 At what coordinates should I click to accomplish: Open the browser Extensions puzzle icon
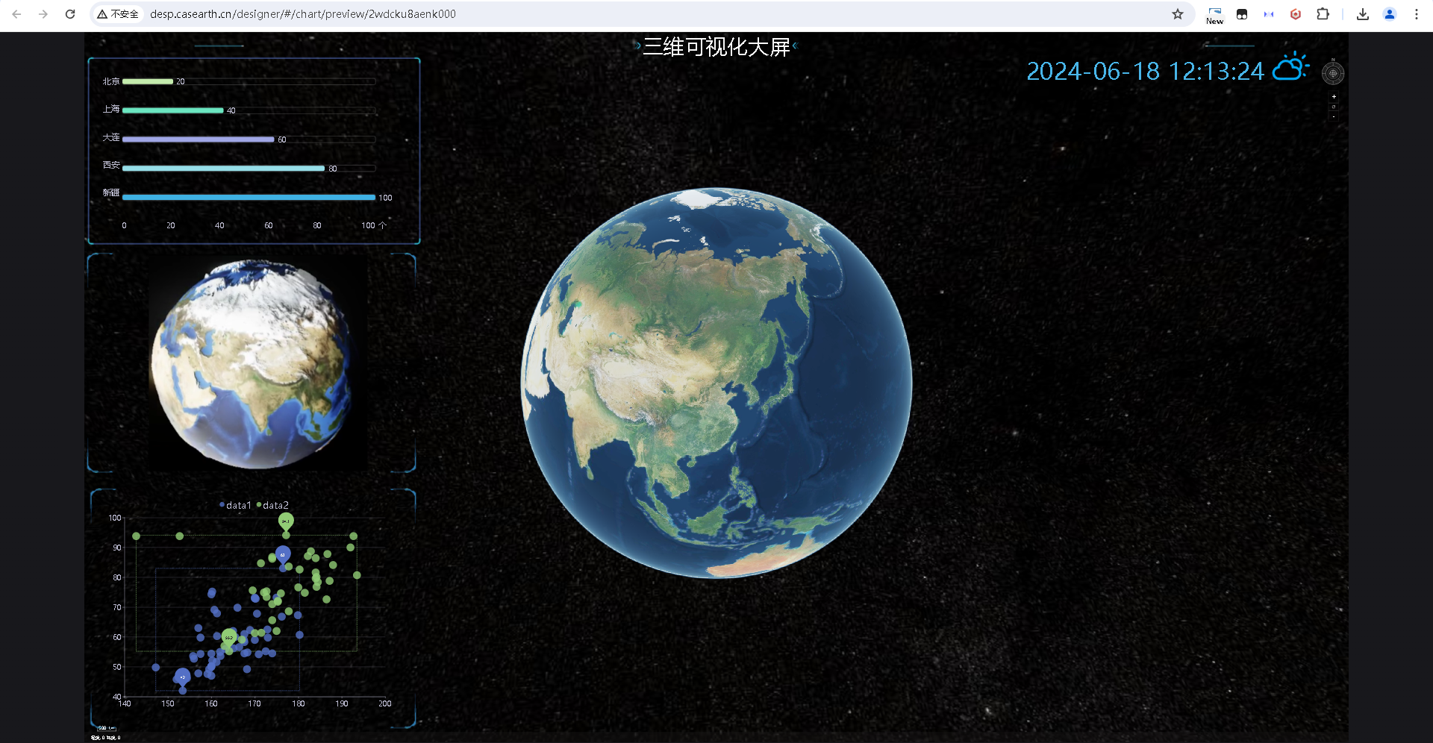coord(1323,14)
